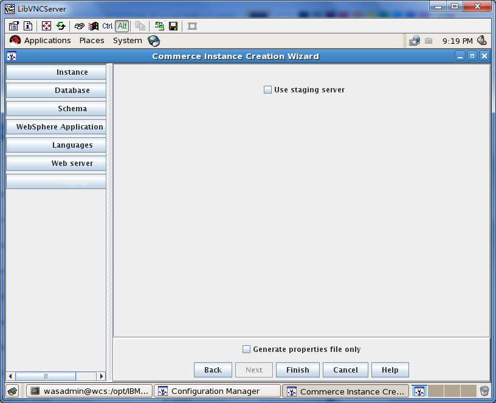The image size is (496, 403).
Task: Minimize the Commerce Instance Creation Wizard
Action: (460, 57)
